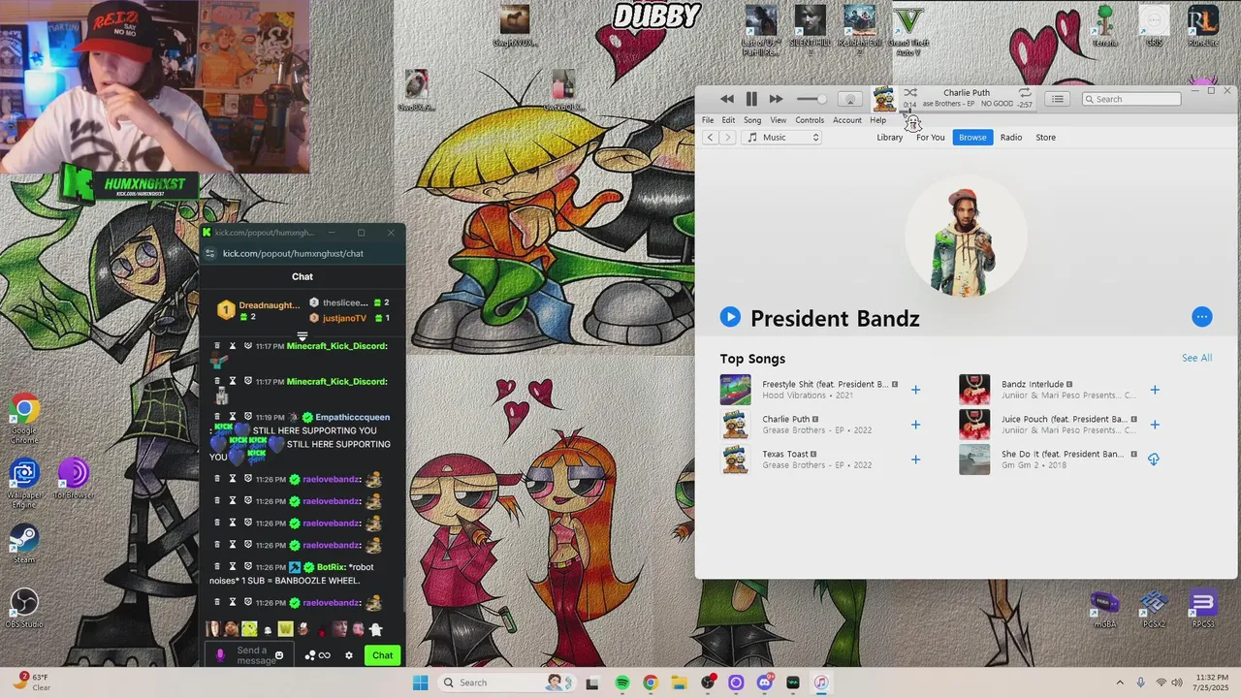Viewport: 1241px width, 698px height.
Task: Open chat settings gear icon
Action: coord(349,656)
